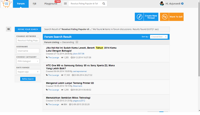Viewport: 200px width, 115px height.
Task: Open thread 'Mengenal Lebih Lanjut Tentang Printer 3D'
Action: pos(70,83)
